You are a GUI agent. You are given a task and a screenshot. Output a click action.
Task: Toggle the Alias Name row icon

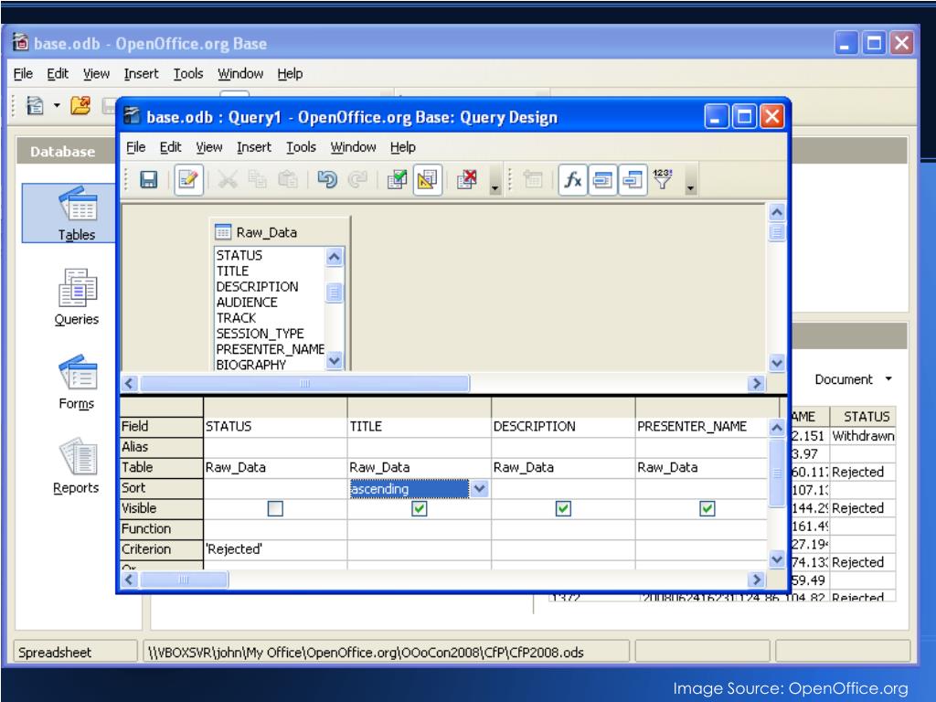[633, 179]
